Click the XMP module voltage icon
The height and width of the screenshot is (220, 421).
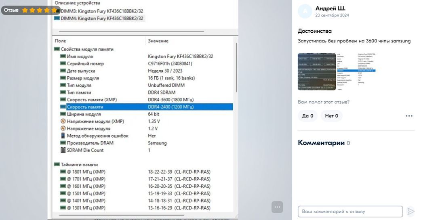point(63,122)
